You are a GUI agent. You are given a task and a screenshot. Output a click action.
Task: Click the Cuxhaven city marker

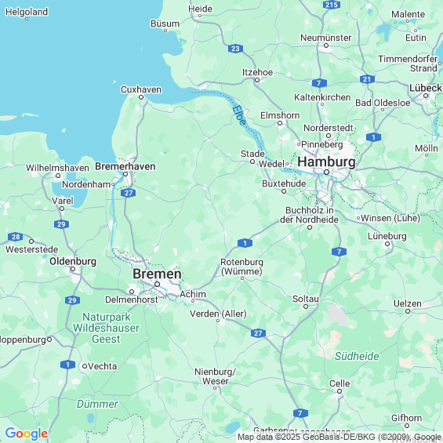[141, 97]
